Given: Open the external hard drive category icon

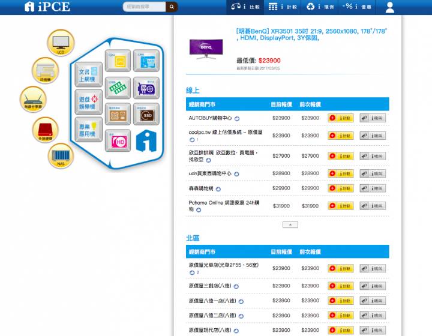Looking at the screenshot, I should 45,130.
